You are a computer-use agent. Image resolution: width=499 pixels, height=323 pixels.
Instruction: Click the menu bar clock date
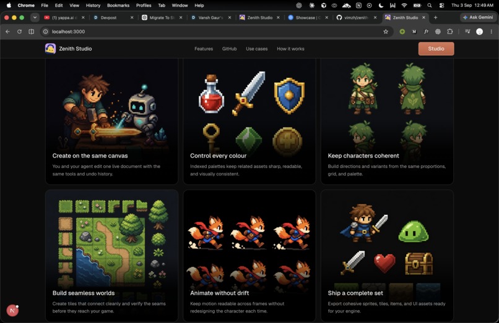click(472, 6)
